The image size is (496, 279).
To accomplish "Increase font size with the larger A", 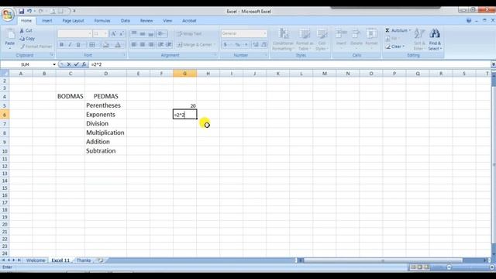I will (113, 33).
